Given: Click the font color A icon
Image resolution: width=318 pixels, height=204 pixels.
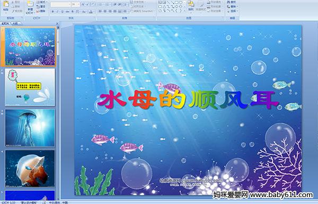Looking at the screenshot, I should pos(91,12).
